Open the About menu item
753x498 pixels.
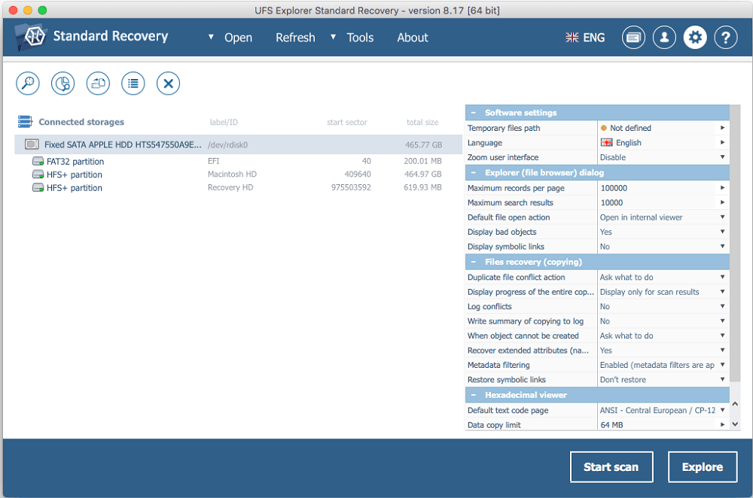pyautogui.click(x=413, y=38)
